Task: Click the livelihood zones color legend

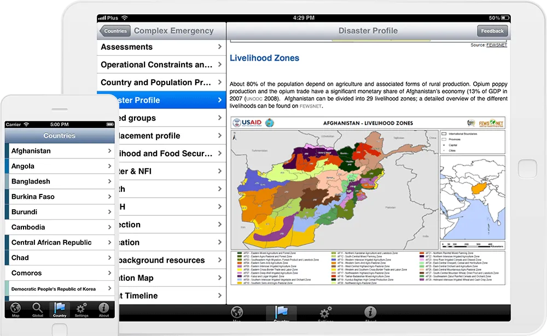Action: pos(368,268)
